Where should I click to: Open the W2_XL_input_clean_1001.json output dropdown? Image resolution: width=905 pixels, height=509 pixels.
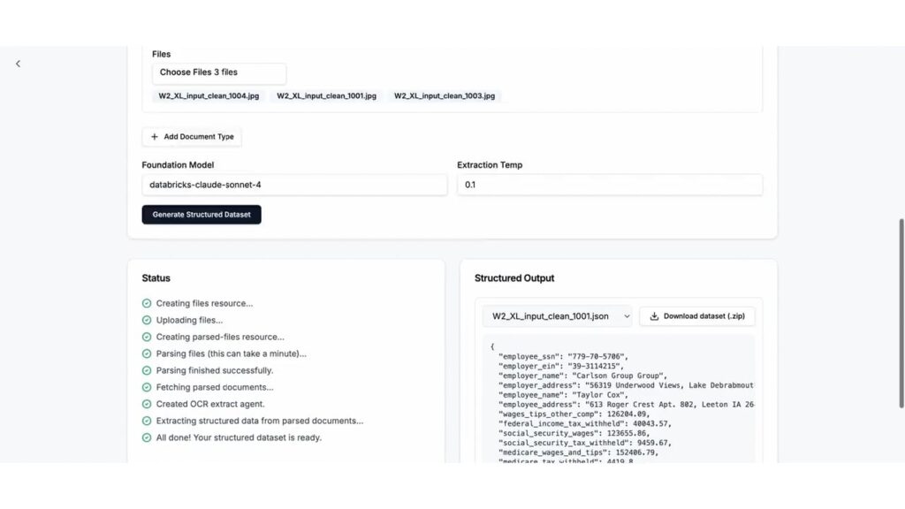pyautogui.click(x=557, y=316)
